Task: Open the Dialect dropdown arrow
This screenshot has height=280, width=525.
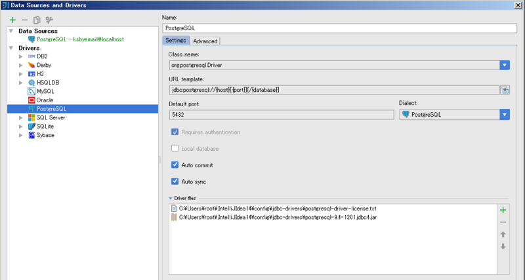Action: 505,114
